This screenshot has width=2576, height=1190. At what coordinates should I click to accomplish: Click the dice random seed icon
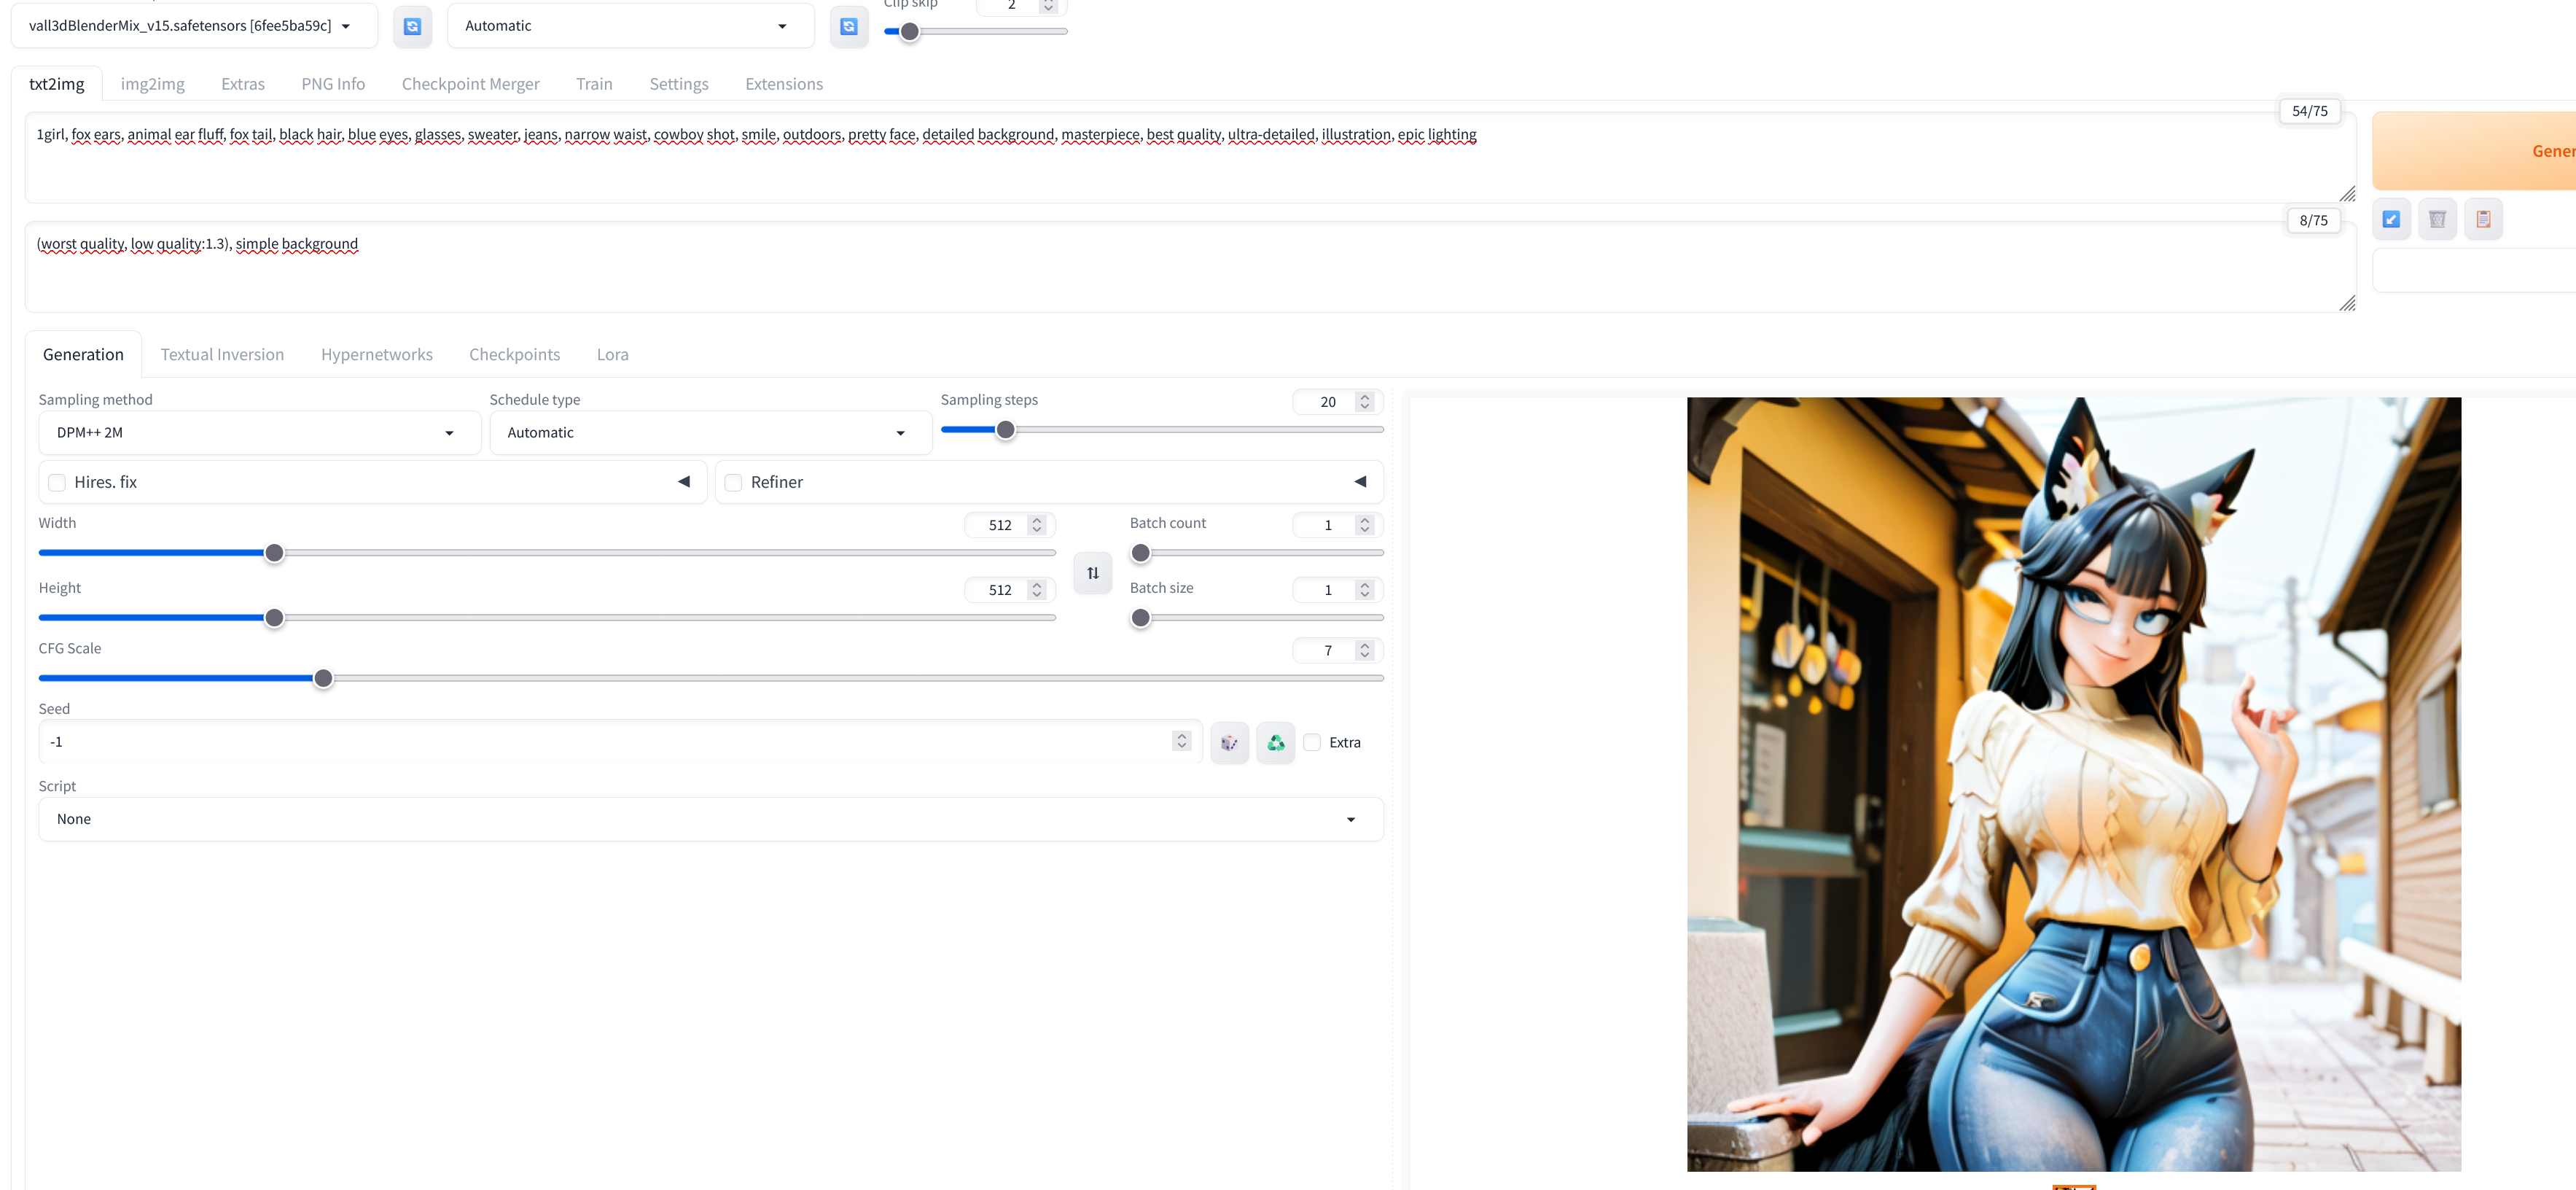point(1229,742)
